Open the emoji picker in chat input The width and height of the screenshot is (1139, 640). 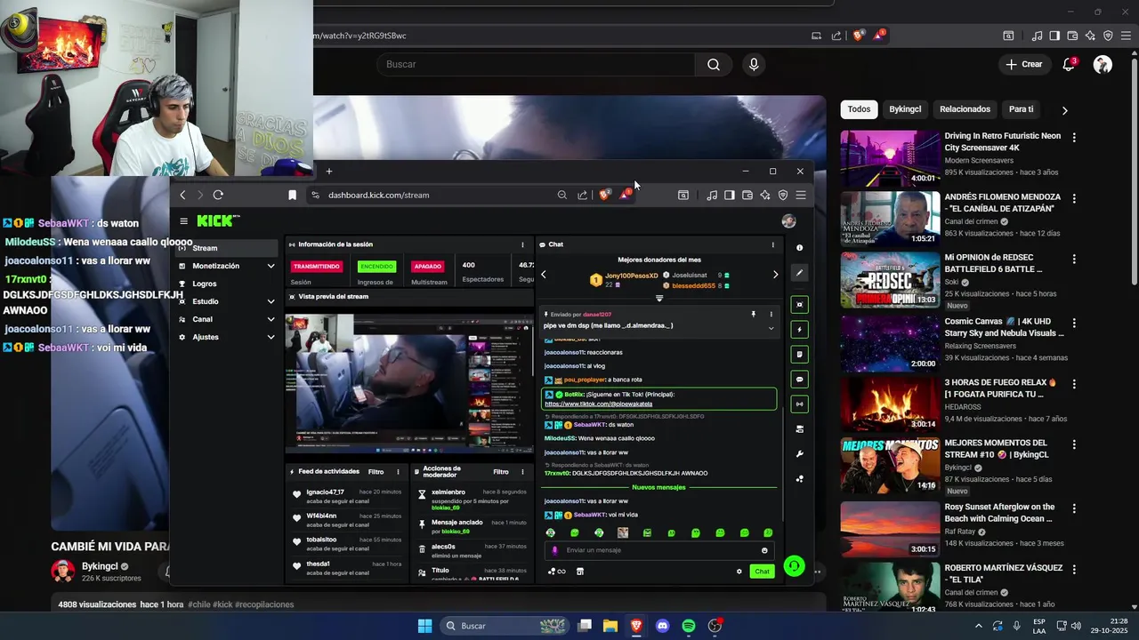(764, 550)
